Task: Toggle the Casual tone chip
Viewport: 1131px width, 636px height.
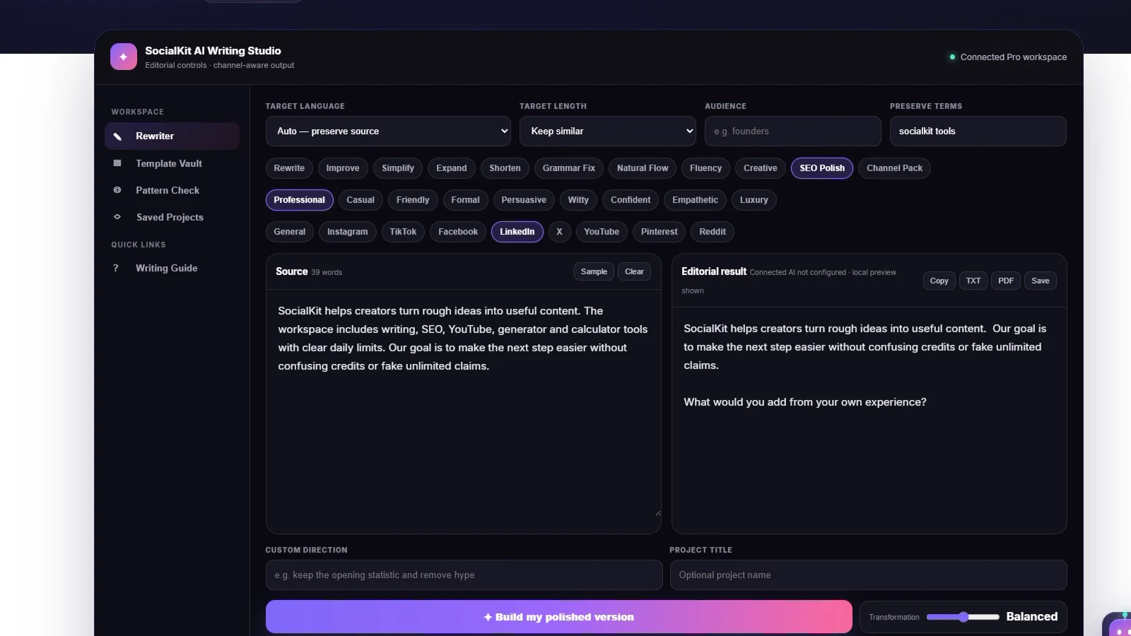Action: point(361,200)
